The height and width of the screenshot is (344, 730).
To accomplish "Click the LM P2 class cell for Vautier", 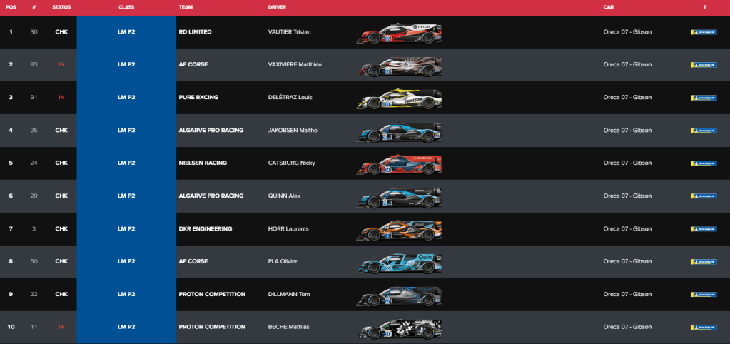I will click(126, 32).
